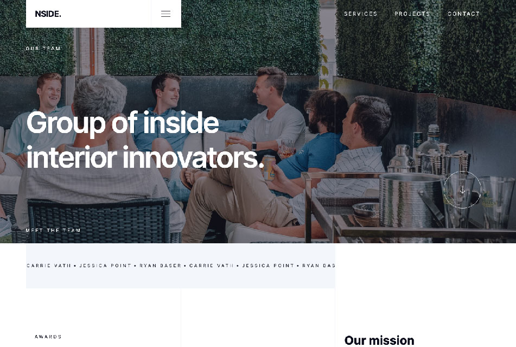
Task: Click the fully visible Ryan Baser name in the marquee
Action: click(x=160, y=266)
